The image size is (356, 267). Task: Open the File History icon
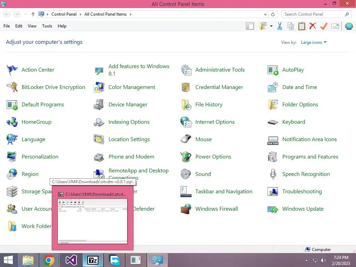(x=186, y=105)
